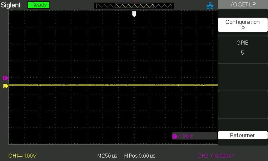Click the GPIB address value 5
The height and width of the screenshot is (161, 268).
pyautogui.click(x=243, y=53)
